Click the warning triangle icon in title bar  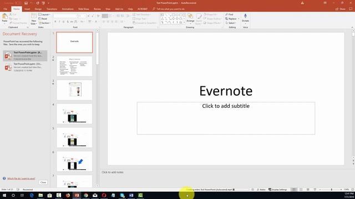coord(302,3)
